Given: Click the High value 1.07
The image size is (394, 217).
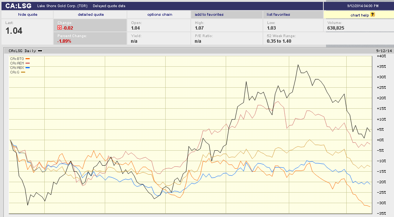Looking at the screenshot, I should pyautogui.click(x=199, y=28).
